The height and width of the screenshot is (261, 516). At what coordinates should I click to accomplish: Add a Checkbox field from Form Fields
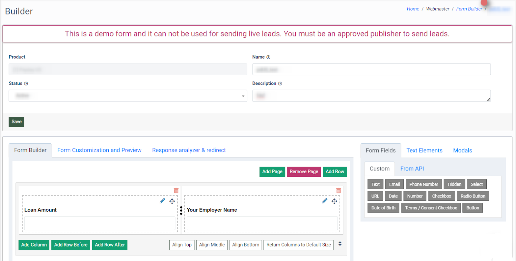coord(441,196)
